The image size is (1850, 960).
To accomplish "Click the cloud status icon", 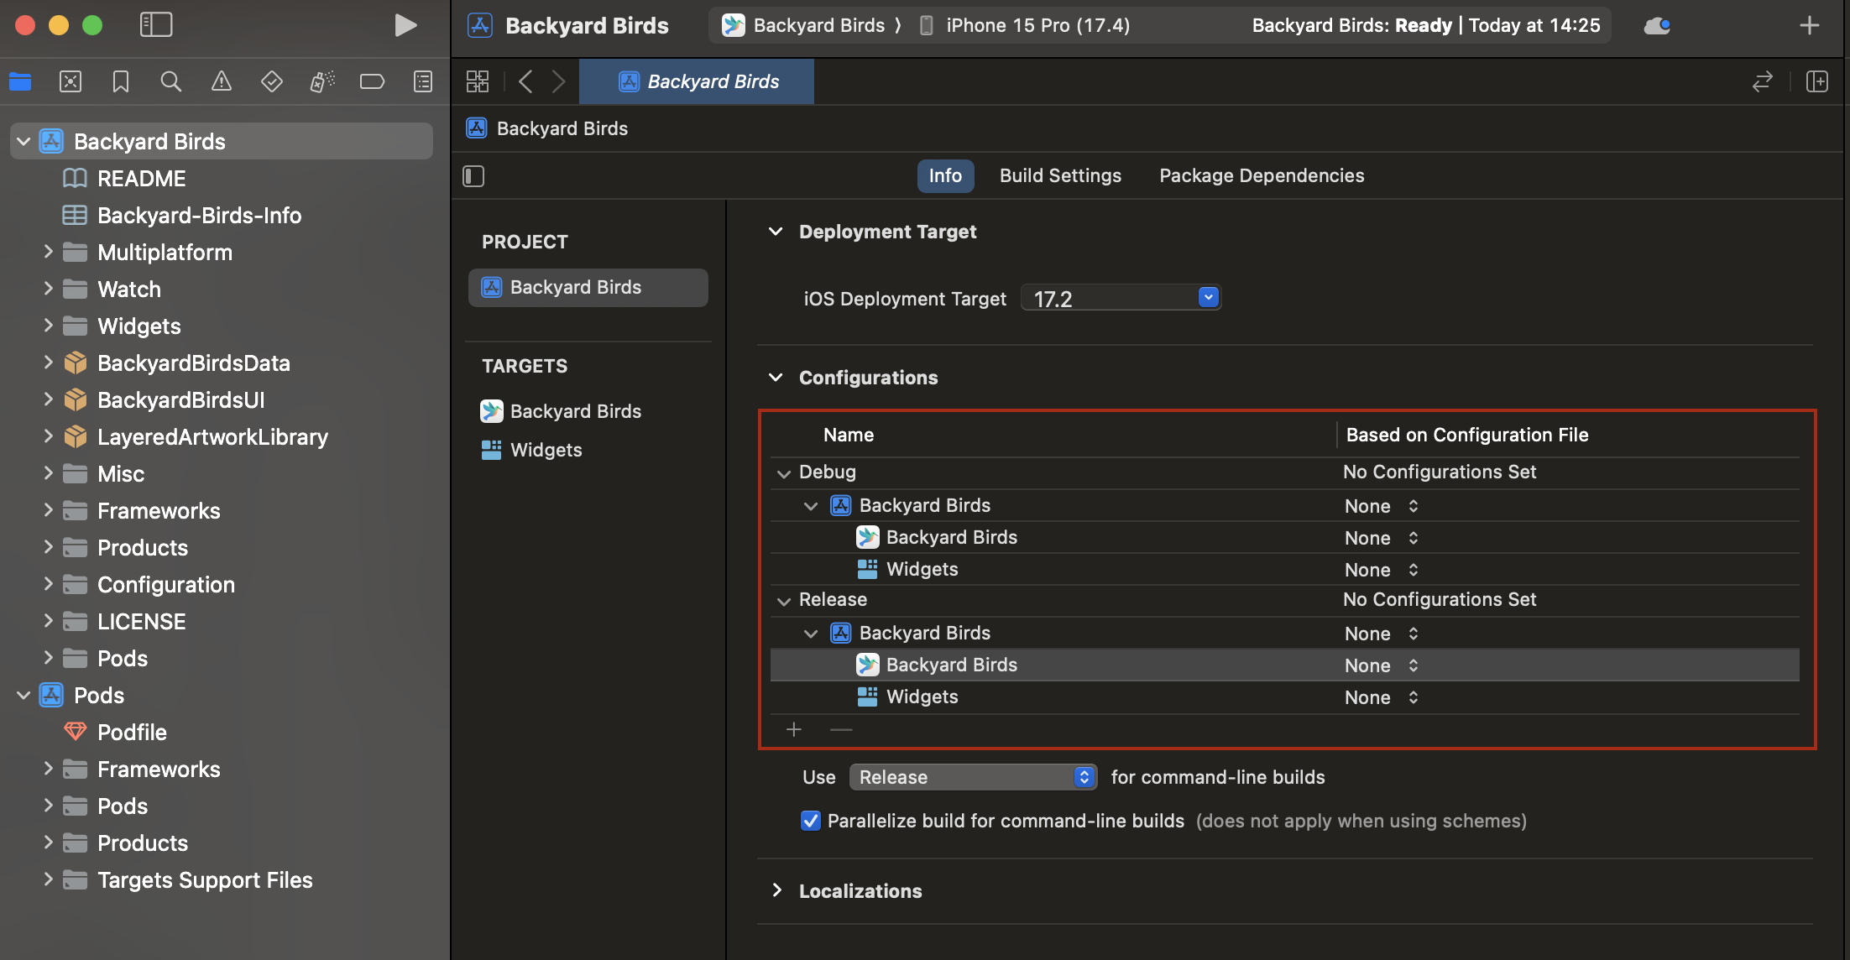I will click(x=1657, y=25).
